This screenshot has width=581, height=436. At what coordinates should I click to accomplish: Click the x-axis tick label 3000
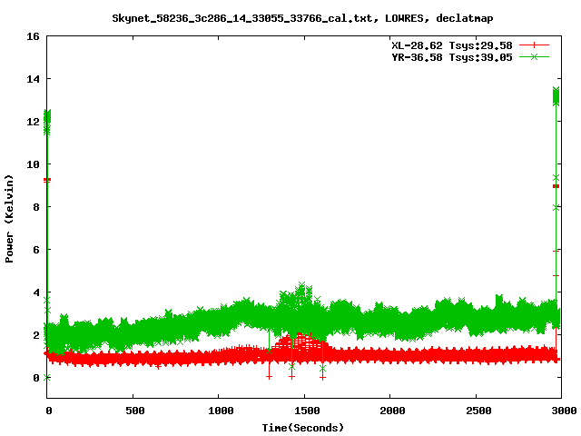pos(564,411)
